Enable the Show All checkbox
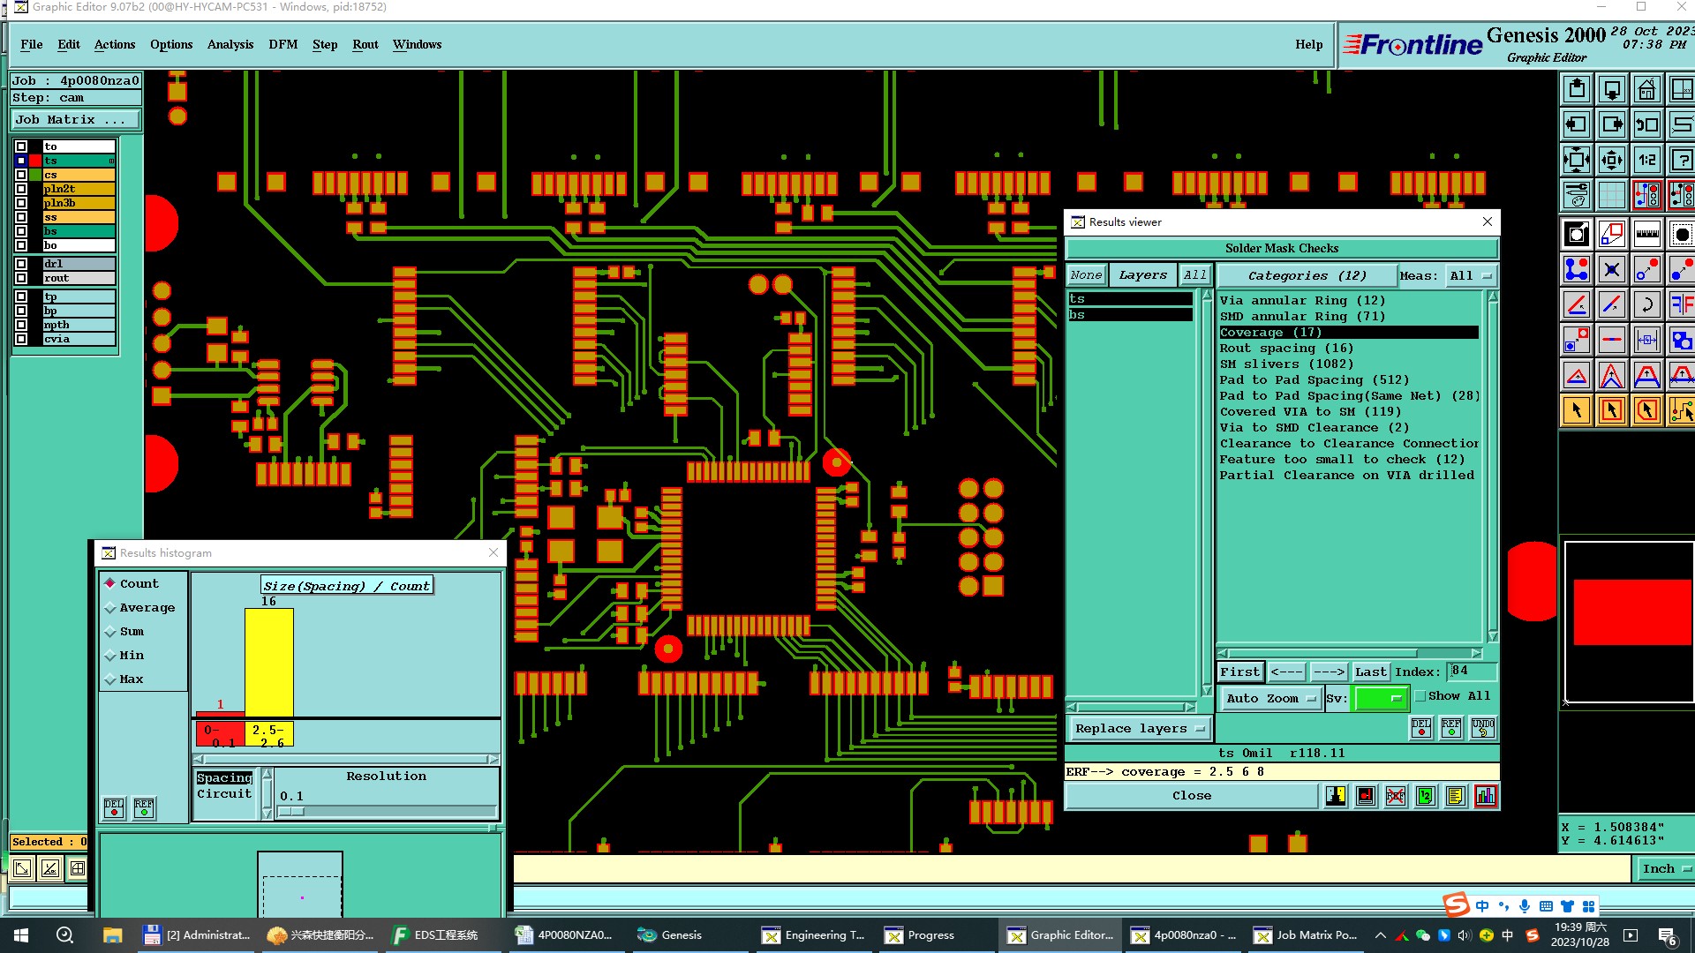 (1420, 696)
